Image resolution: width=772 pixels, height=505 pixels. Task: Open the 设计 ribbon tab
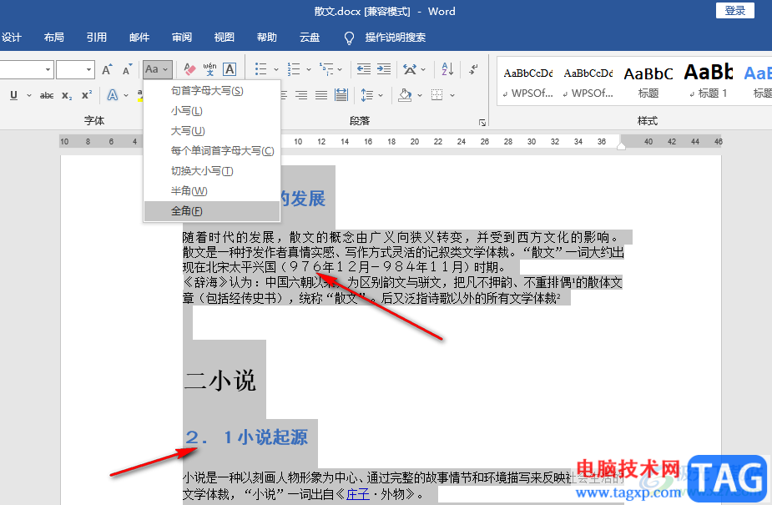click(12, 38)
